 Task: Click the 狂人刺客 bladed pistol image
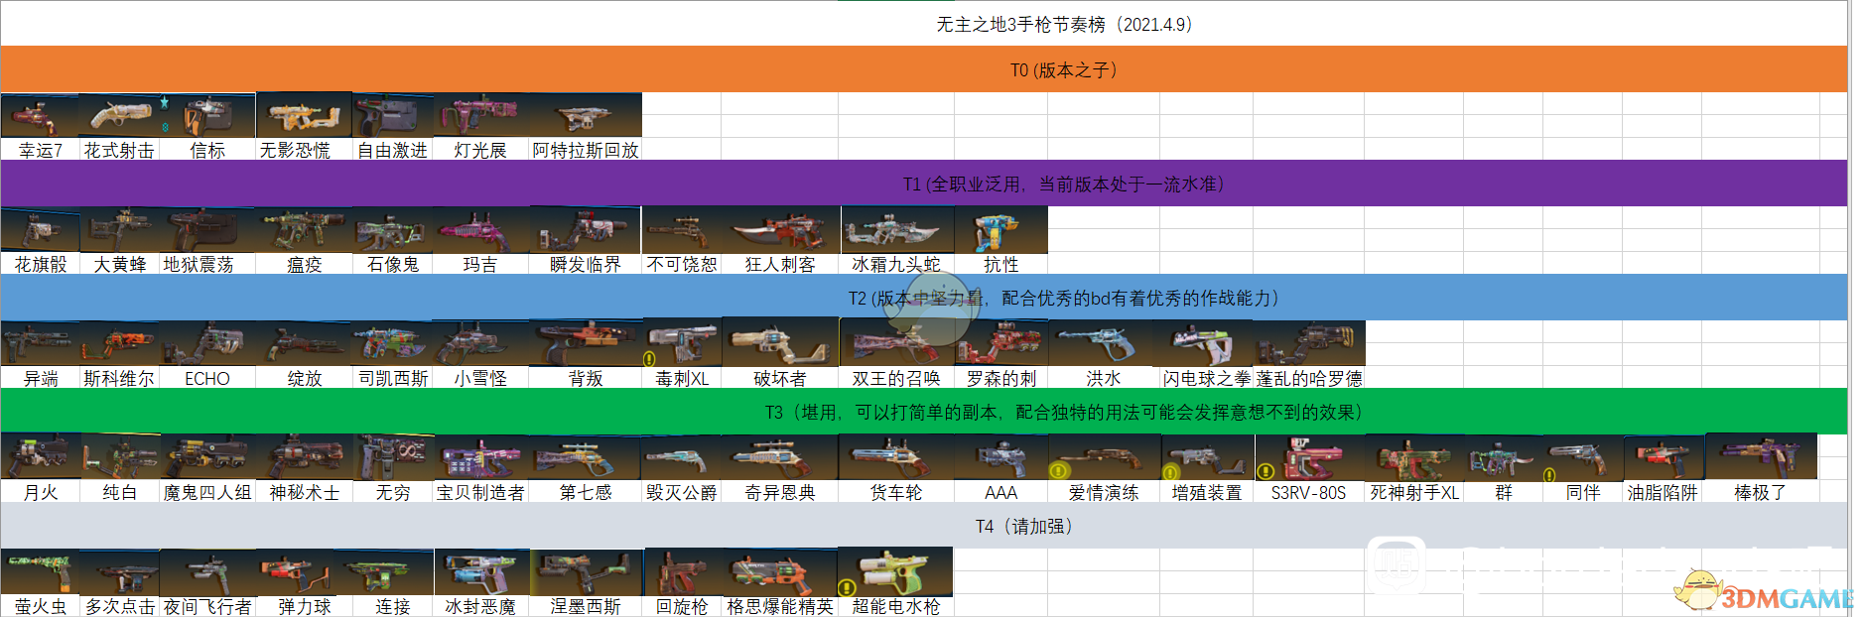(x=781, y=230)
